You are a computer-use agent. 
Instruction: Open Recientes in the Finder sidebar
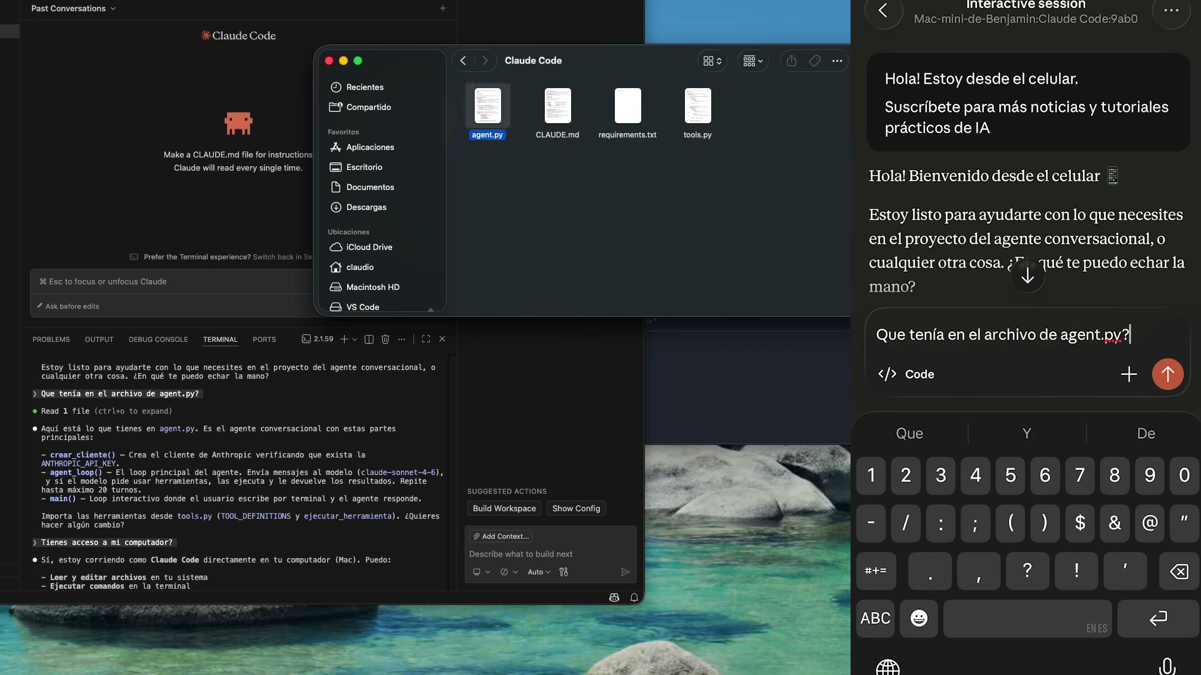tap(365, 87)
